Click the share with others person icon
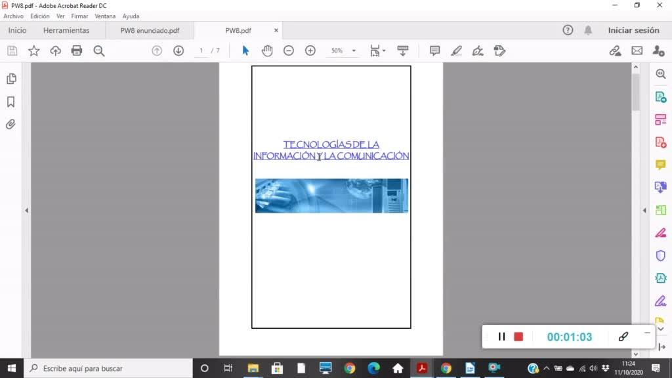Screen dimensions: 672x378 [x=658, y=51]
